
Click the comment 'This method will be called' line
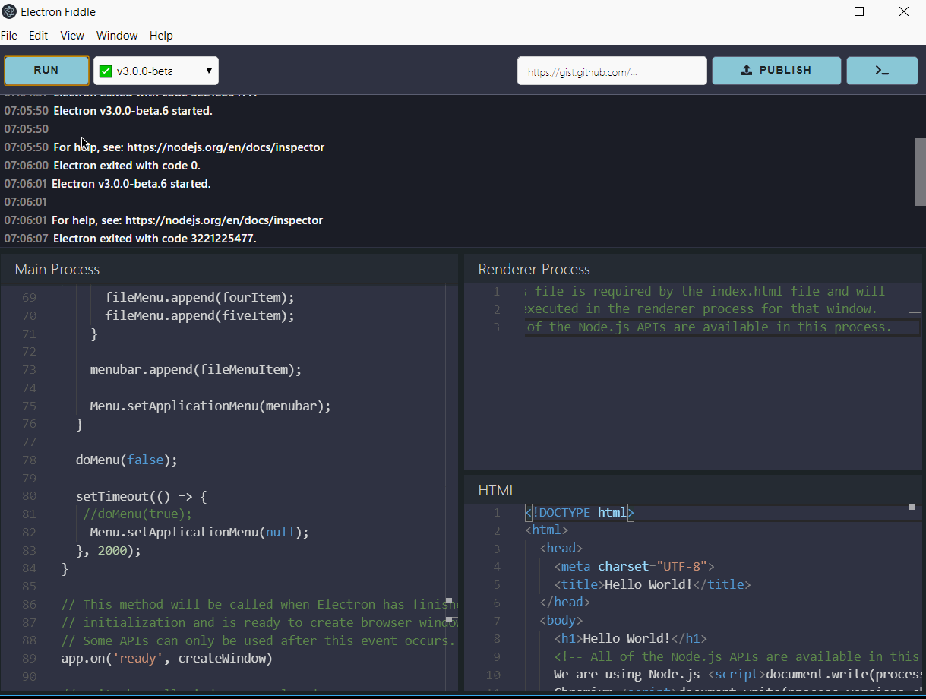click(258, 604)
